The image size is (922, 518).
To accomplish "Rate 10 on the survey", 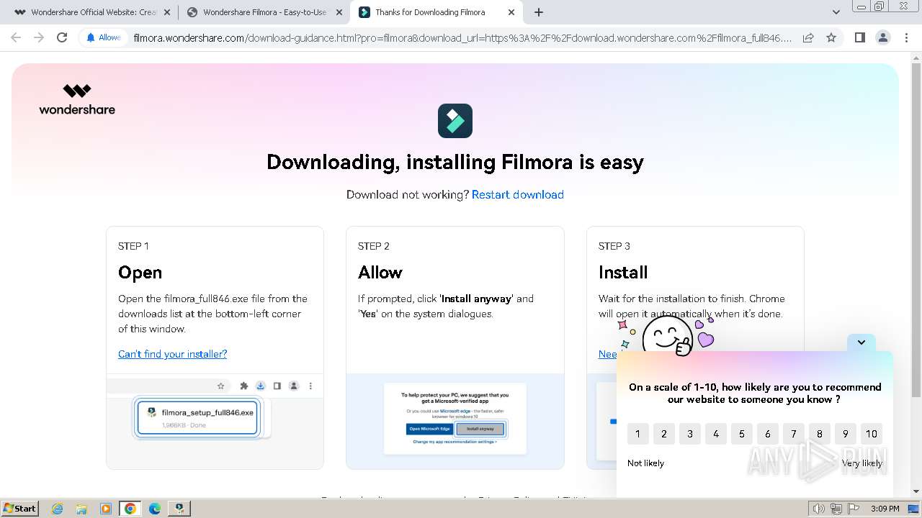I will pyautogui.click(x=872, y=434).
